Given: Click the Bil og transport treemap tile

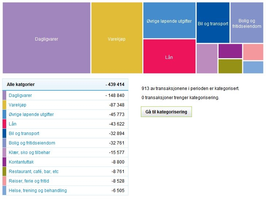Looking at the screenshot, I should click(x=213, y=23).
